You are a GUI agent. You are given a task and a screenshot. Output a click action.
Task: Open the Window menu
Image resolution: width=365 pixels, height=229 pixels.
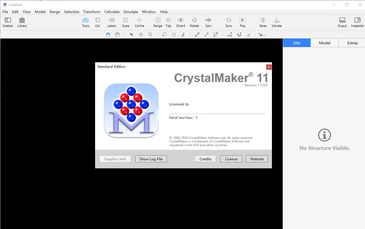(x=149, y=12)
